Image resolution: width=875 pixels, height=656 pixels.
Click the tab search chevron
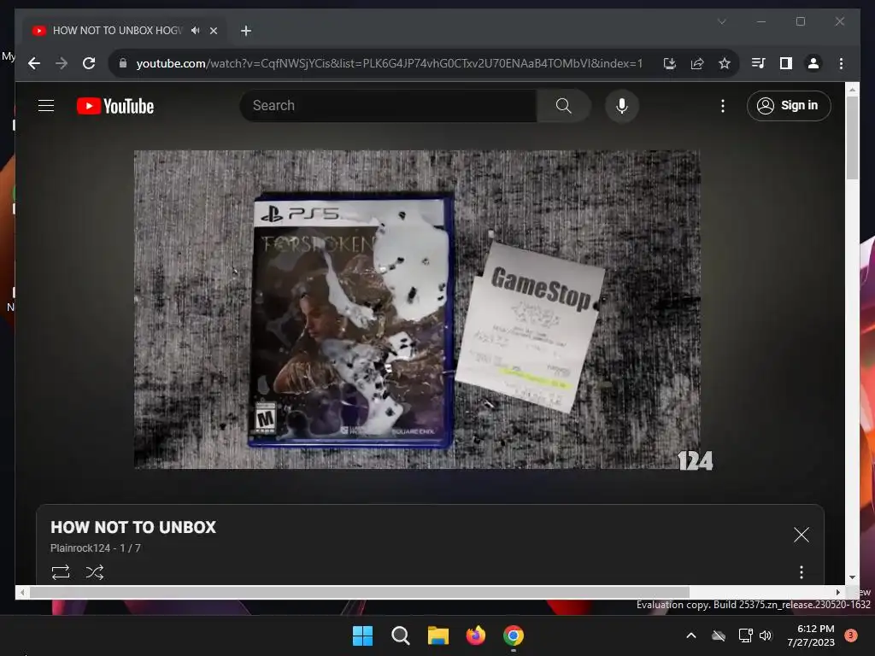(x=721, y=21)
